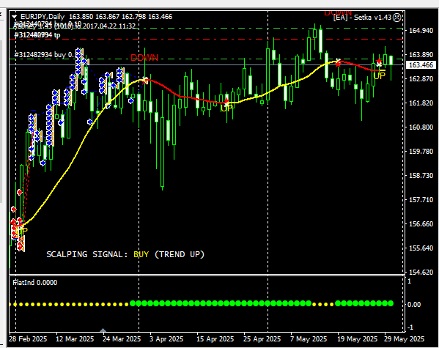439x348 pixels.
Task: Click the 161.820 price scale value
Action: click(421, 103)
